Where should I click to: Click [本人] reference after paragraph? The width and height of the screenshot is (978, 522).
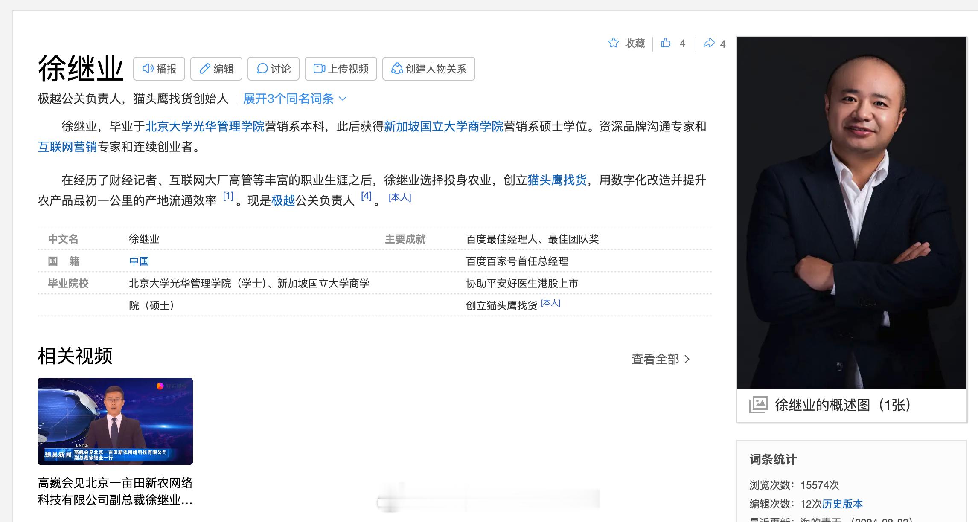(400, 197)
